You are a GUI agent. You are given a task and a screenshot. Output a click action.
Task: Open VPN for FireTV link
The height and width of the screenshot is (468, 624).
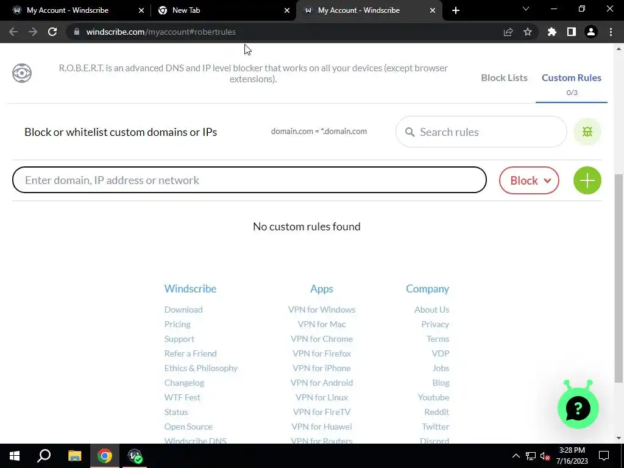(x=322, y=412)
